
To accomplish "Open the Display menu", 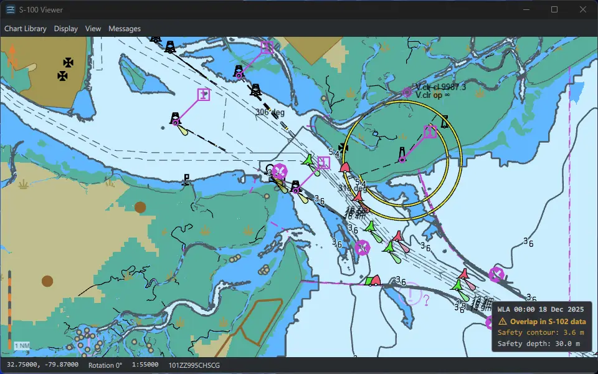I will (x=65, y=29).
